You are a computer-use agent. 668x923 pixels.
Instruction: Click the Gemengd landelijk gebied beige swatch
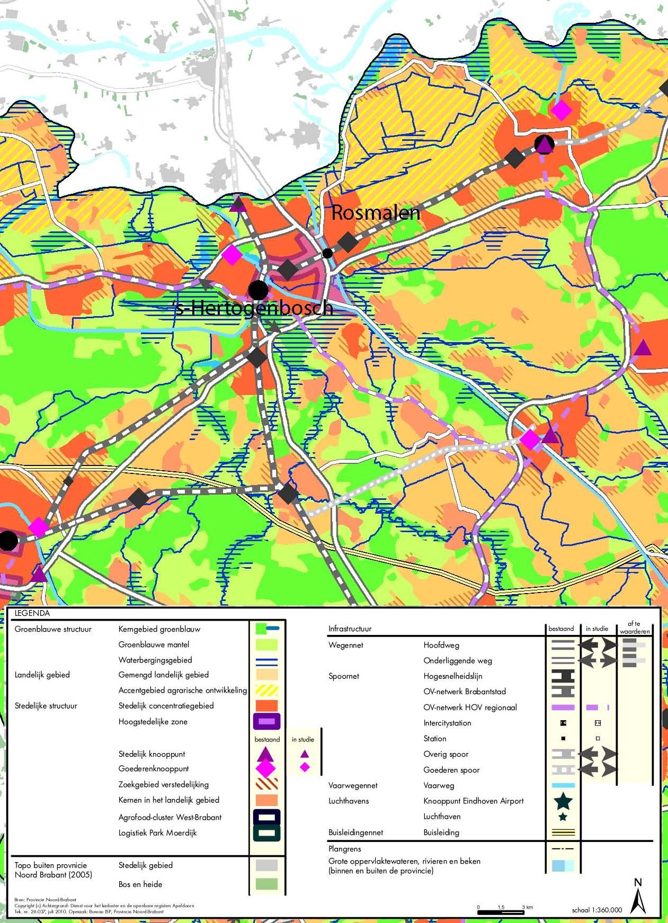coord(267,675)
